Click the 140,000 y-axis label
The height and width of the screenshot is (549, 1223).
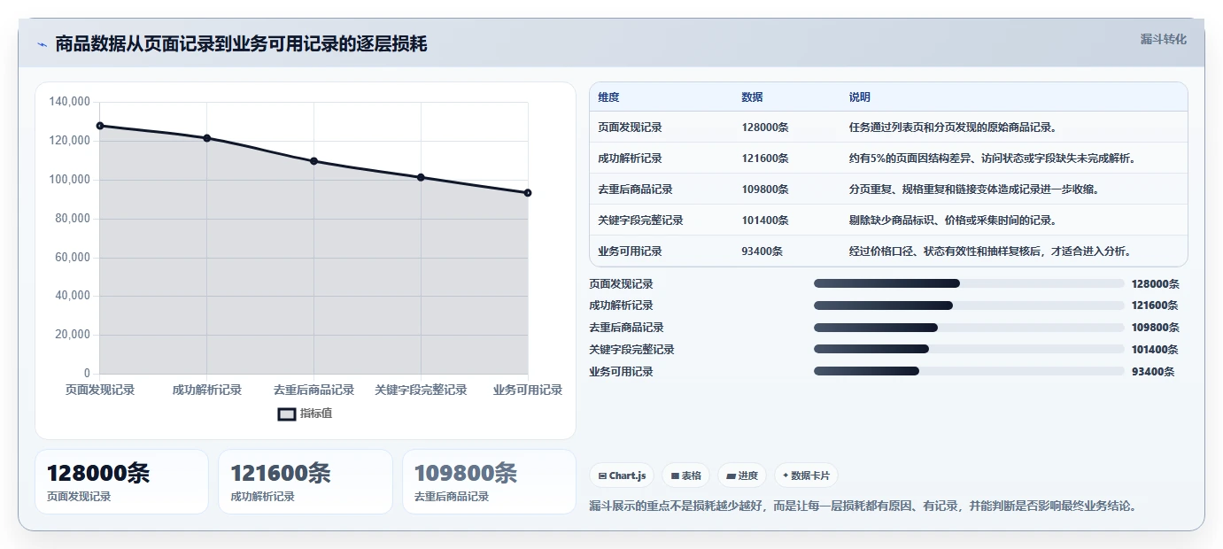click(70, 102)
